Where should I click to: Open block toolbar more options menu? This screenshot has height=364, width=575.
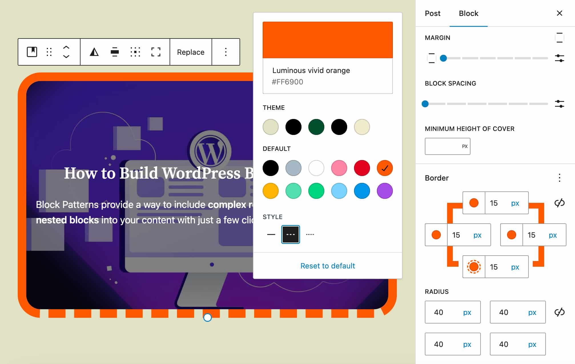pyautogui.click(x=226, y=52)
